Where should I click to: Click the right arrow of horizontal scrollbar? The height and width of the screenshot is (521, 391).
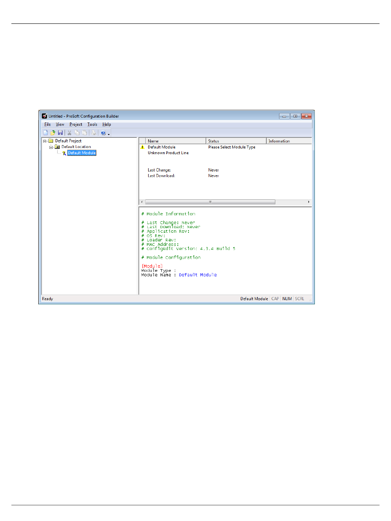[x=309, y=202]
